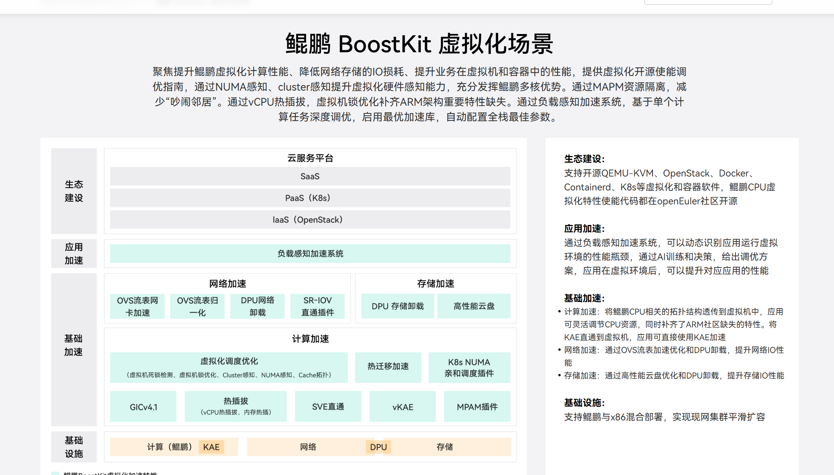This screenshot has height=475, width=834.
Task: Click the KAE orange label
Action: click(x=211, y=447)
